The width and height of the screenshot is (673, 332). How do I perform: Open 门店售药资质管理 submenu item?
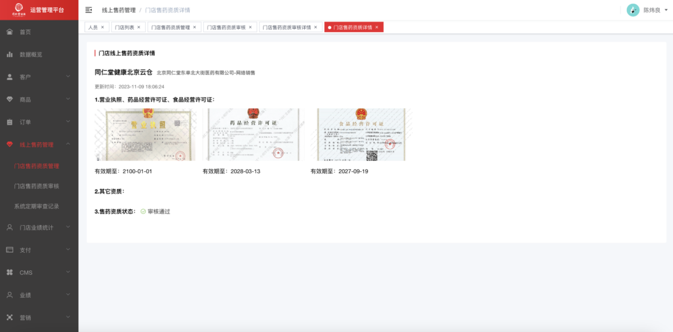click(37, 166)
